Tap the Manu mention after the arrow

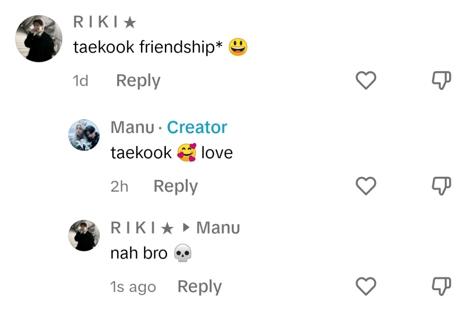click(218, 228)
